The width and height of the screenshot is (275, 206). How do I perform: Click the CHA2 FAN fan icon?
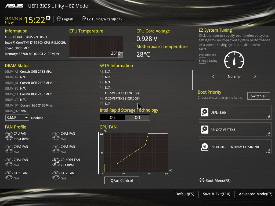(x=9, y=149)
